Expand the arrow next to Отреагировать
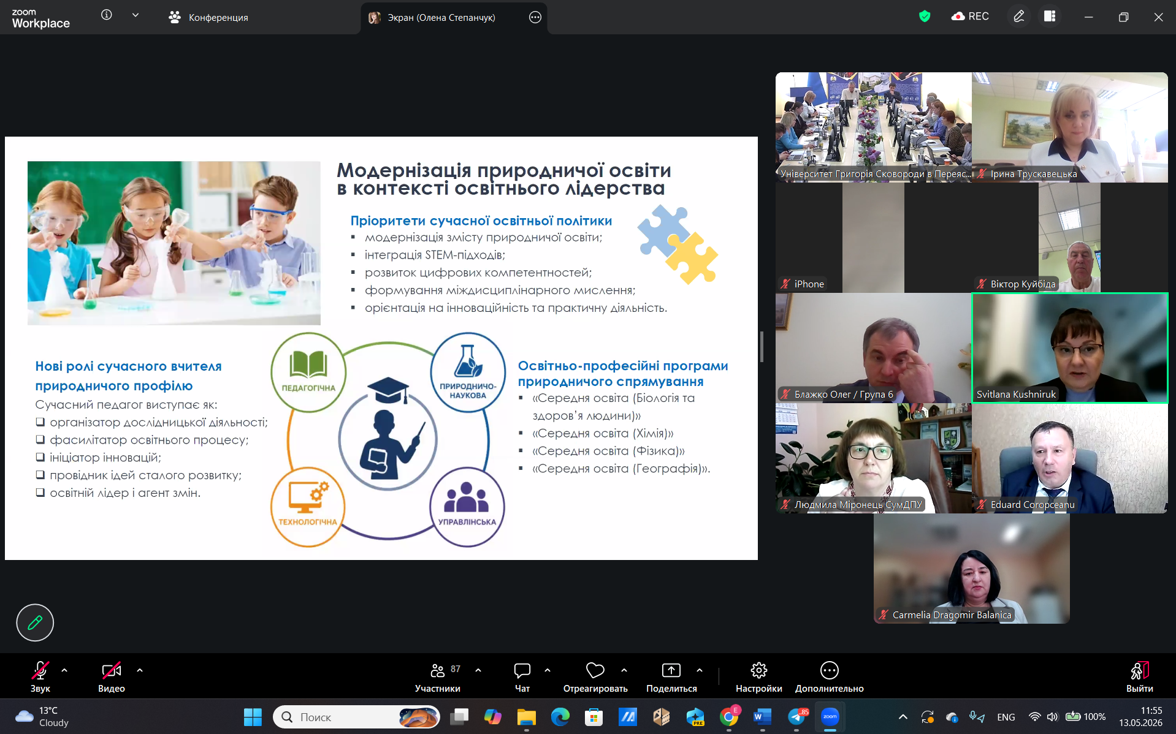Screen dimensions: 1176x734 click(x=624, y=670)
